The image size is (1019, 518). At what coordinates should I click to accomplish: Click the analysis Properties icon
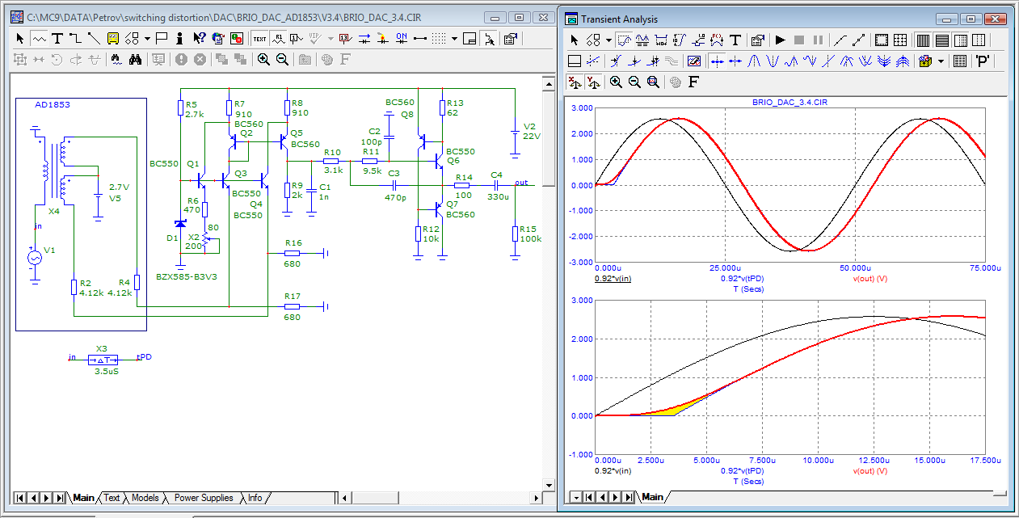[757, 40]
